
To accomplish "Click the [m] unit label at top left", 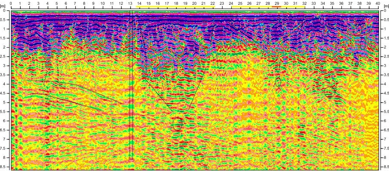I will (x=3, y=6).
